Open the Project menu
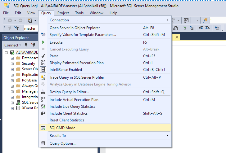Viewport: 226px width, 153px height. click(x=63, y=13)
